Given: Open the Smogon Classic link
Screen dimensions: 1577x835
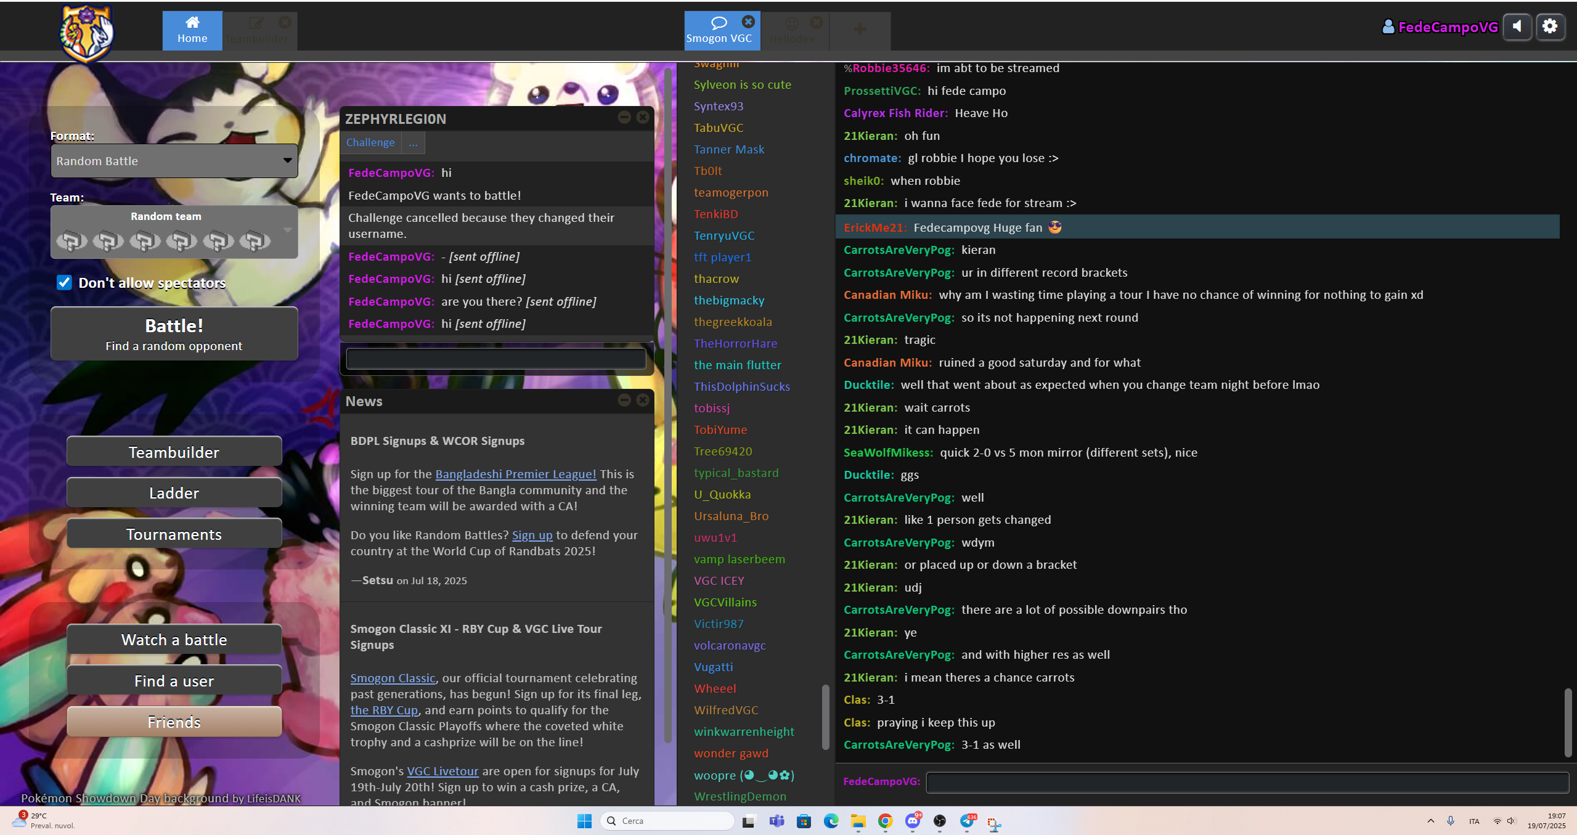Looking at the screenshot, I should click(x=393, y=678).
